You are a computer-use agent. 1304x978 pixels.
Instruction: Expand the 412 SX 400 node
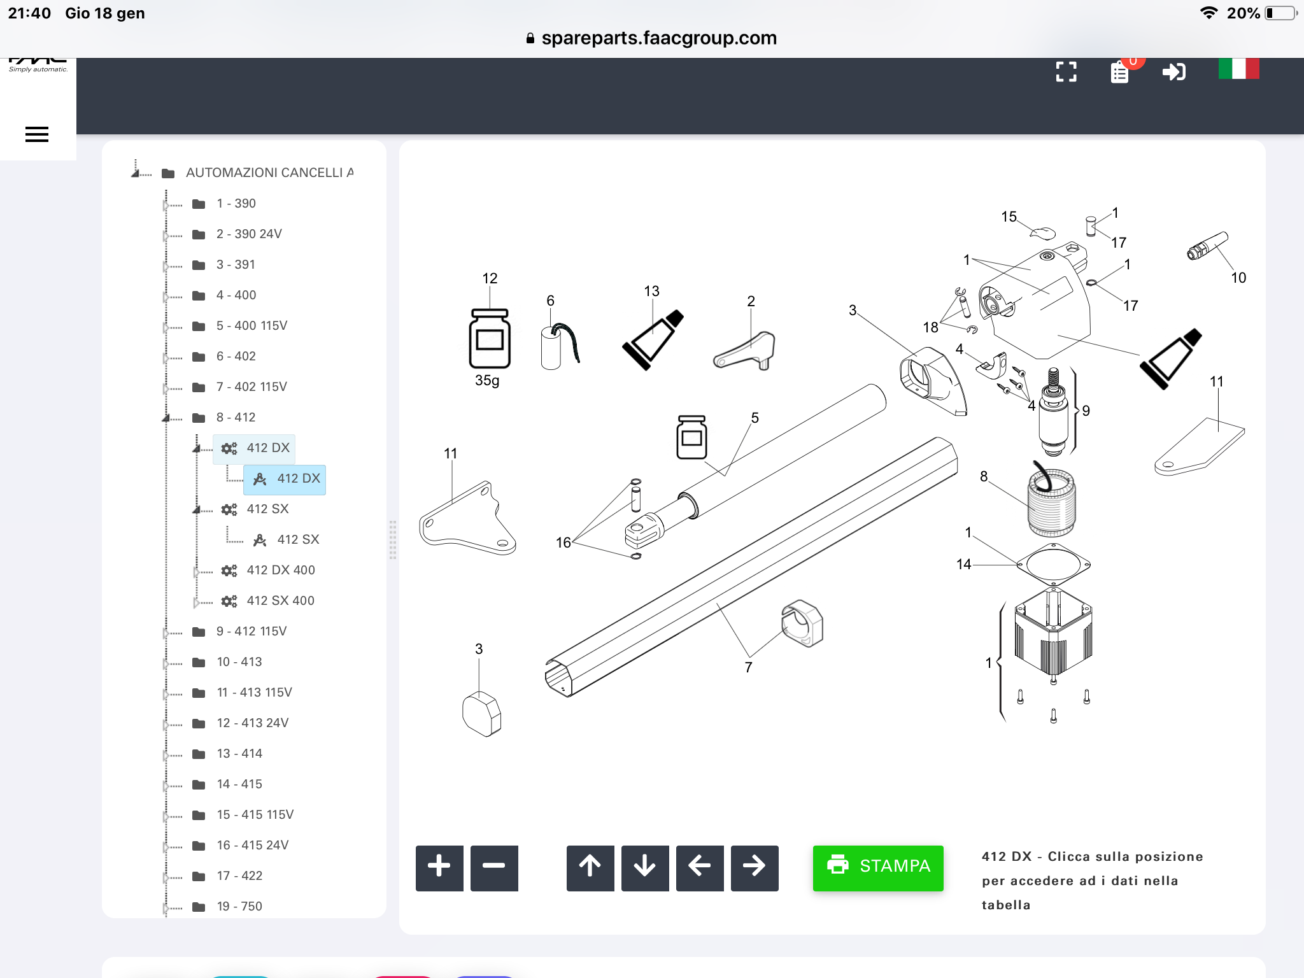point(197,602)
